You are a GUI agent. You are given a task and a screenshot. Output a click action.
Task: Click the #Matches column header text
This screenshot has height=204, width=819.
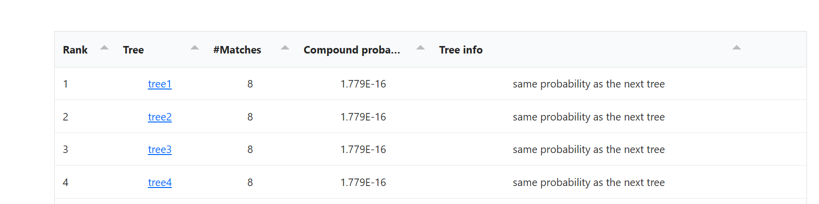[237, 50]
